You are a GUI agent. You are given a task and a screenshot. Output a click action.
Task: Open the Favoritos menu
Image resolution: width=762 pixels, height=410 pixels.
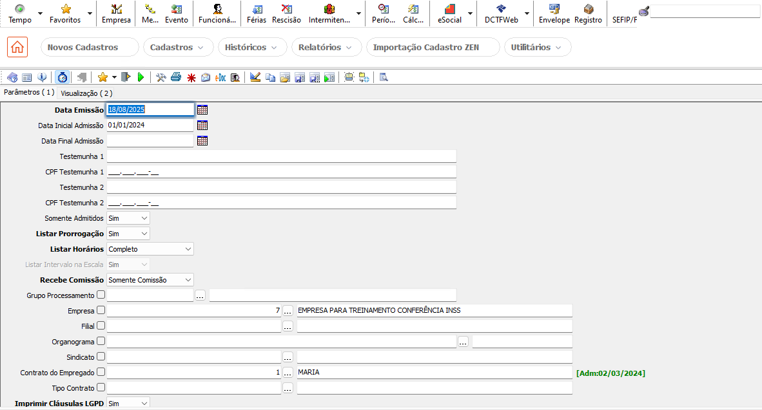tap(65, 14)
